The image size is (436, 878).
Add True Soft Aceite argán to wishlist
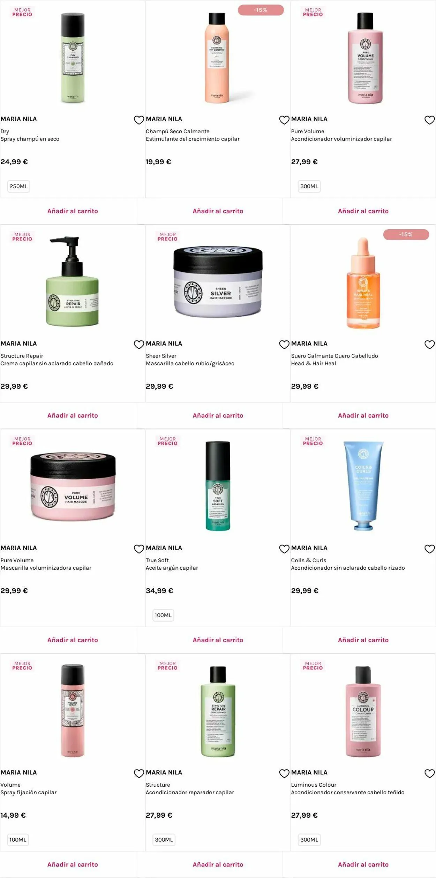[284, 549]
